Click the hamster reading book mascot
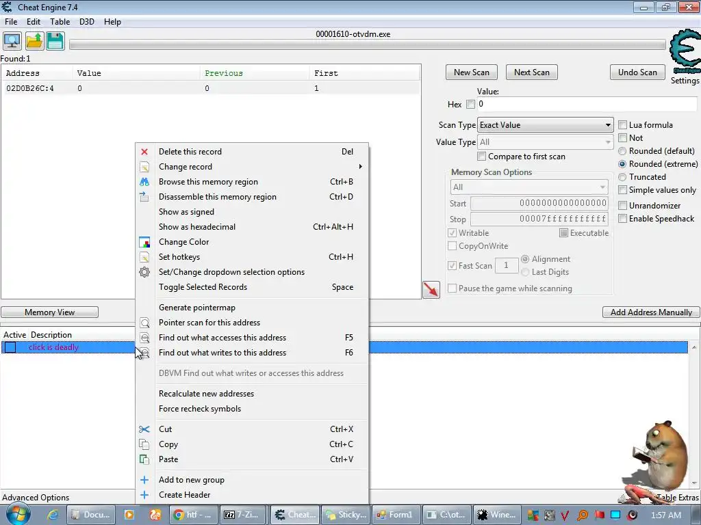Screen dimensions: 701x525 click(x=661, y=455)
